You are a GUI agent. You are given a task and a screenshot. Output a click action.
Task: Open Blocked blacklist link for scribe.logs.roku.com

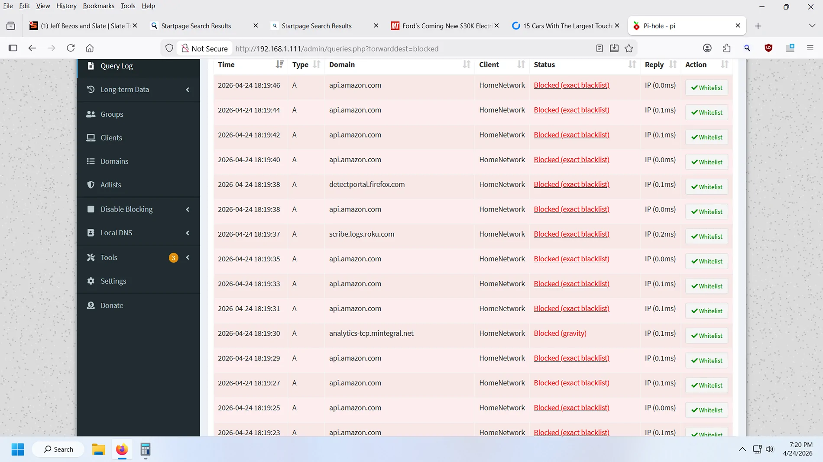point(571,234)
